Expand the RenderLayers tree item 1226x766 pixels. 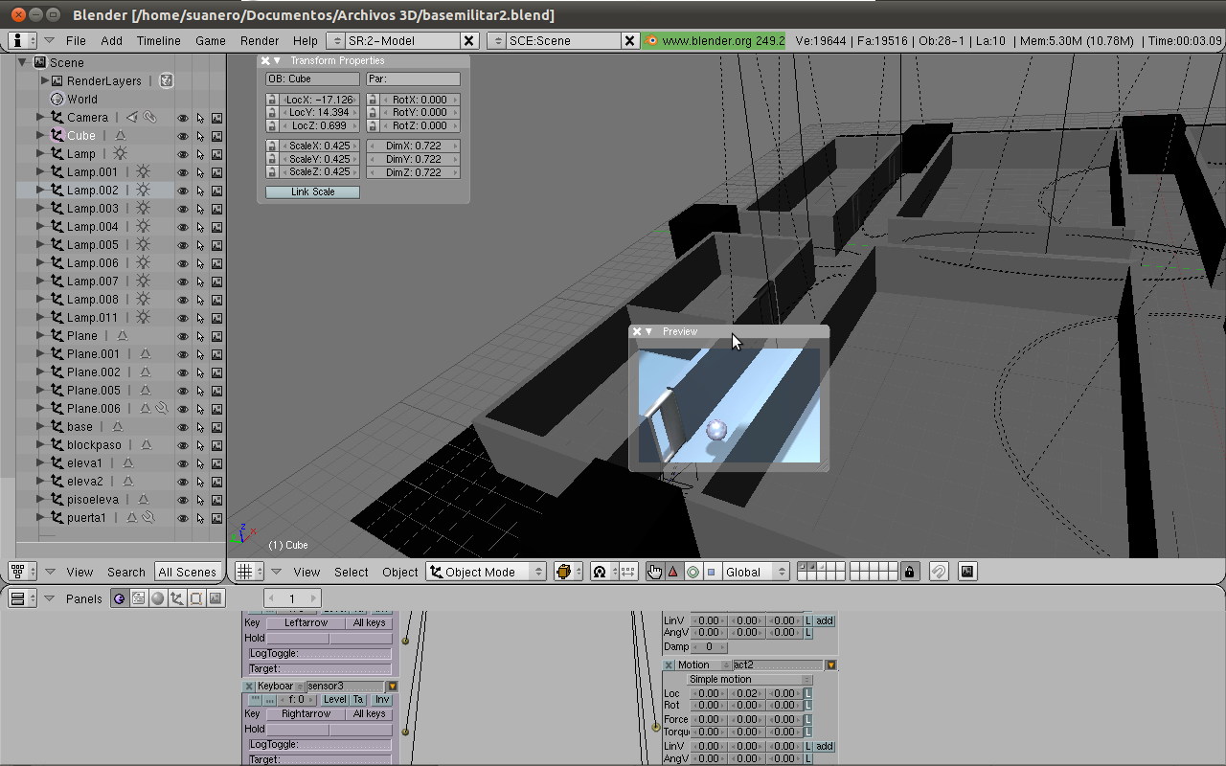coord(44,81)
